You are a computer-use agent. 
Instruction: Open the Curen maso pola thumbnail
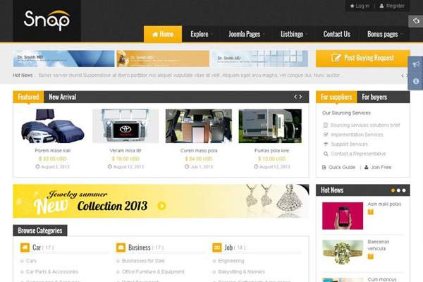coord(199,126)
